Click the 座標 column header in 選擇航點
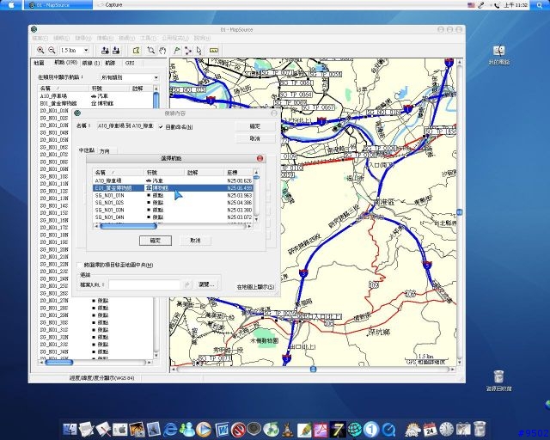This screenshot has height=440, width=550. tap(238, 173)
